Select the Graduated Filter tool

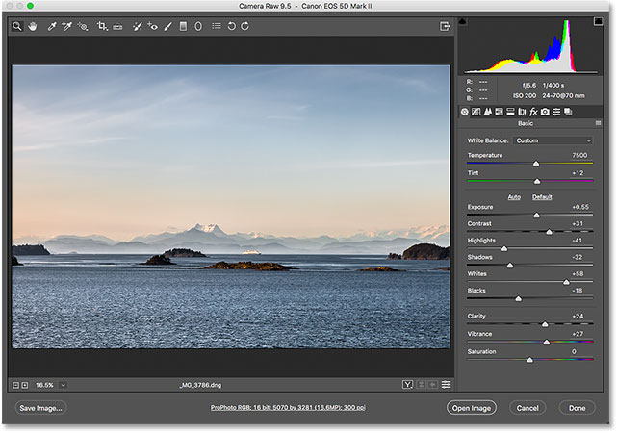[x=183, y=26]
